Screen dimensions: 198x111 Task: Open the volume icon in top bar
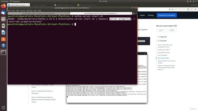click(191, 1)
